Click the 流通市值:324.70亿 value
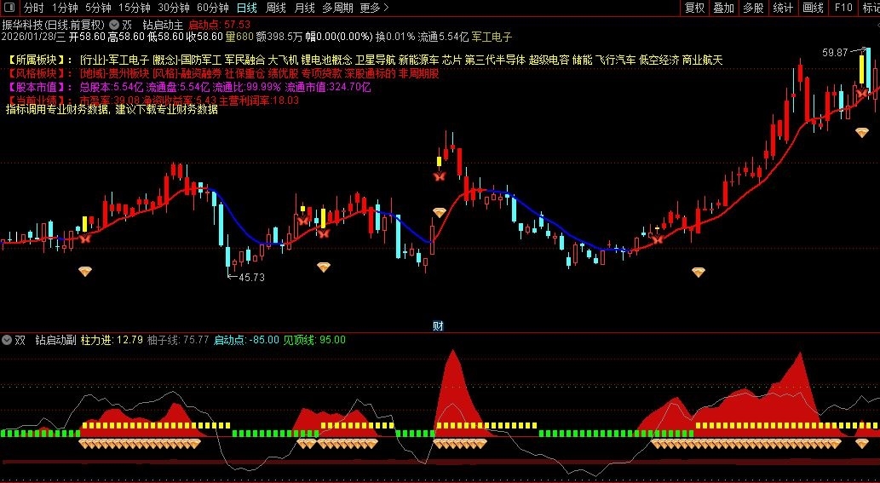 click(x=328, y=87)
